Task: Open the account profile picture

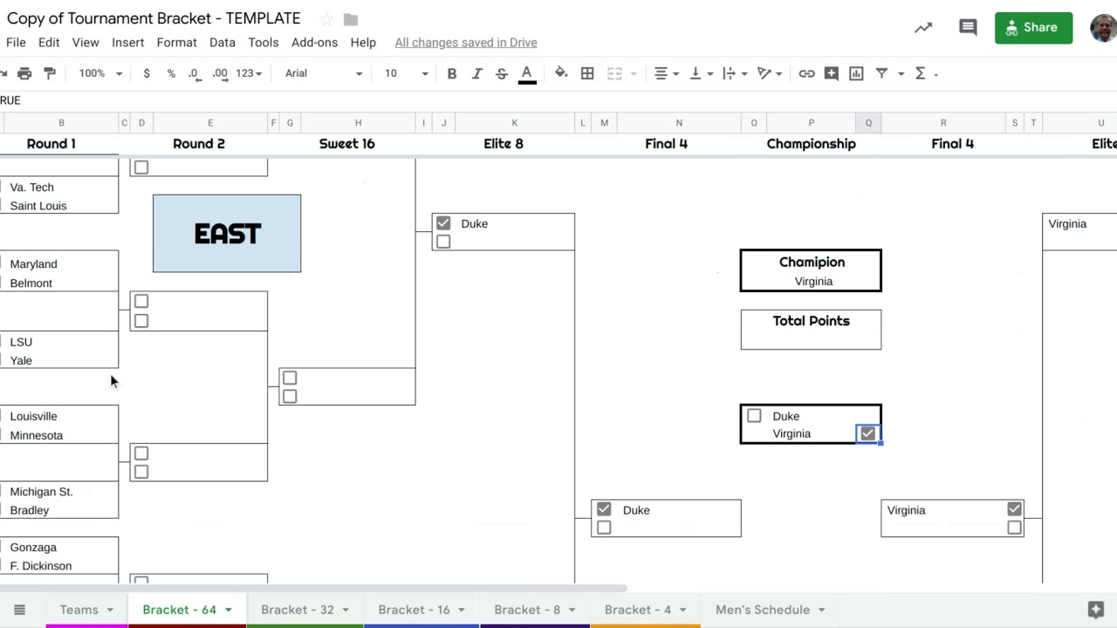Action: pyautogui.click(x=1104, y=28)
